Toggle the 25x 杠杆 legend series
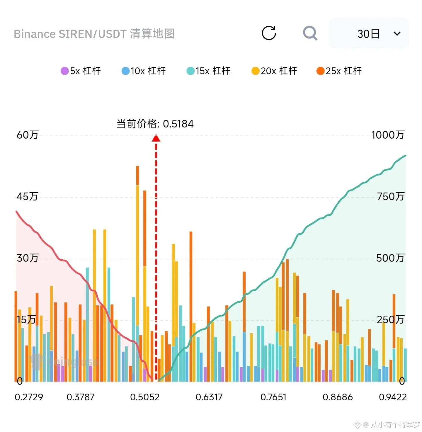The image size is (422, 432). click(339, 71)
